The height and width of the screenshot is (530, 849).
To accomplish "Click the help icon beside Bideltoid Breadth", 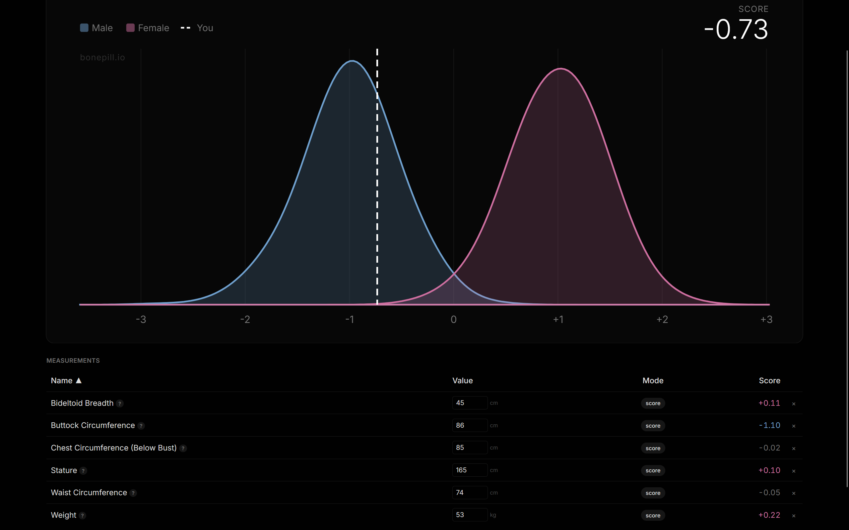I will [120, 403].
